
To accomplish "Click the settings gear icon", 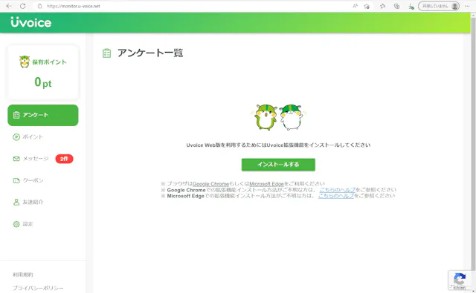I will tap(16, 224).
